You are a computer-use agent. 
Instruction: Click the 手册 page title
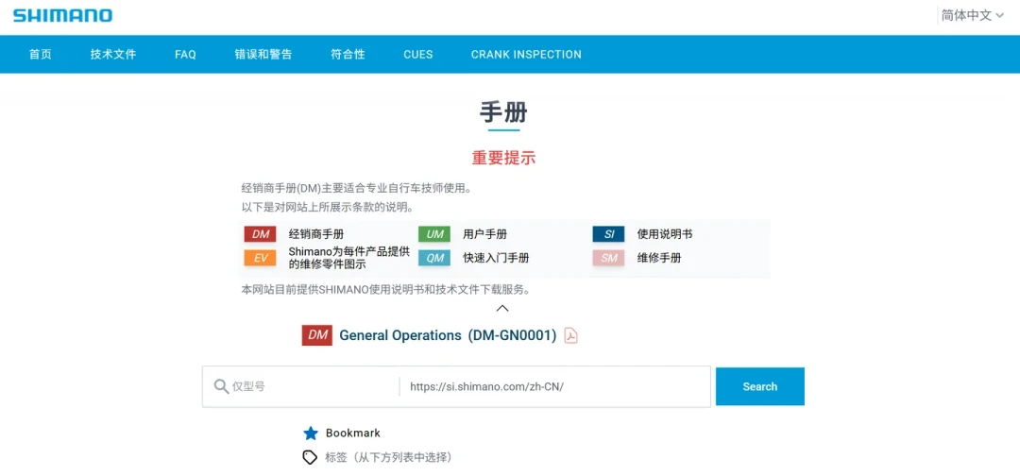(x=503, y=112)
